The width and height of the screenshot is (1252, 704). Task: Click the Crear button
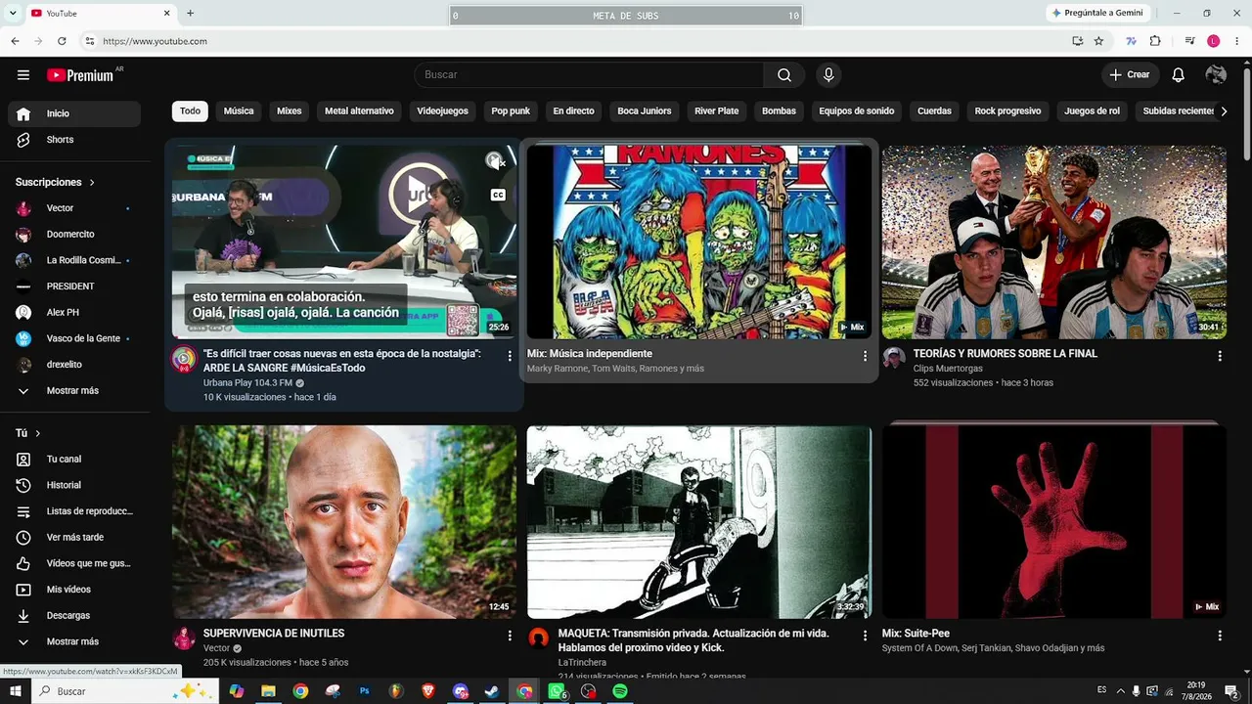pos(1130,75)
